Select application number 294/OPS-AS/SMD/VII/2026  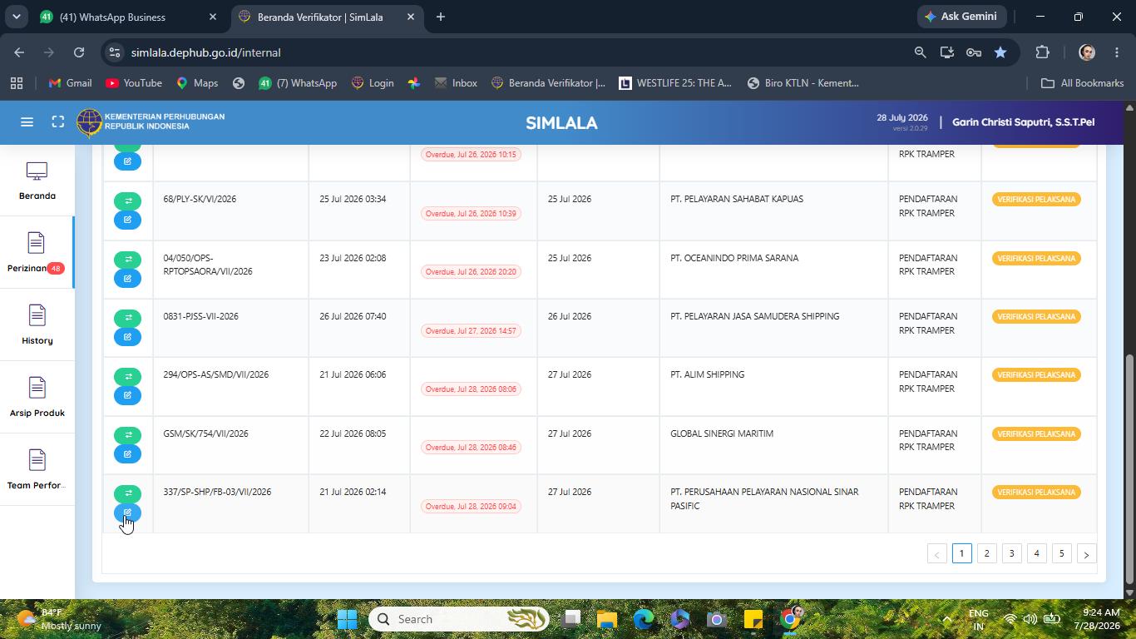click(215, 374)
